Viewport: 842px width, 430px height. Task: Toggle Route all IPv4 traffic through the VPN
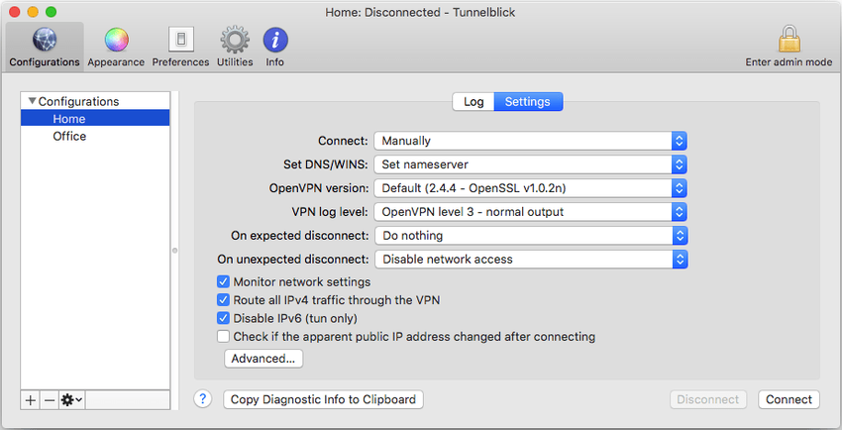223,300
